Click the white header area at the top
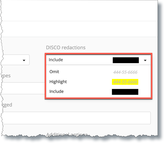Screen dimensions: 164x144 pos(79,11)
